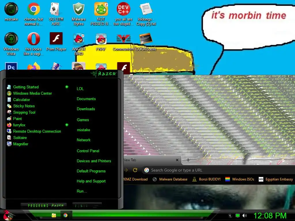Launch Windows Media Center from start menu
Viewport: 295px width, 221px height.
click(x=29, y=94)
